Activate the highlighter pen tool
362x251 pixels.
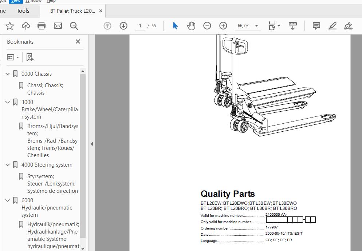pyautogui.click(x=332, y=26)
